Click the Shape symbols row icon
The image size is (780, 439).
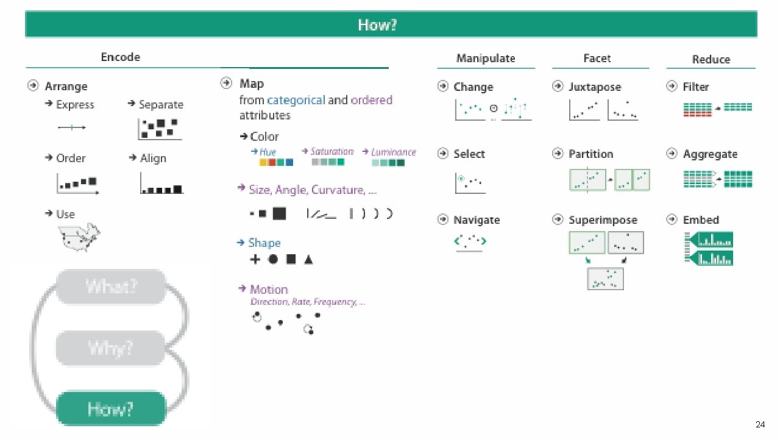pyautogui.click(x=282, y=259)
